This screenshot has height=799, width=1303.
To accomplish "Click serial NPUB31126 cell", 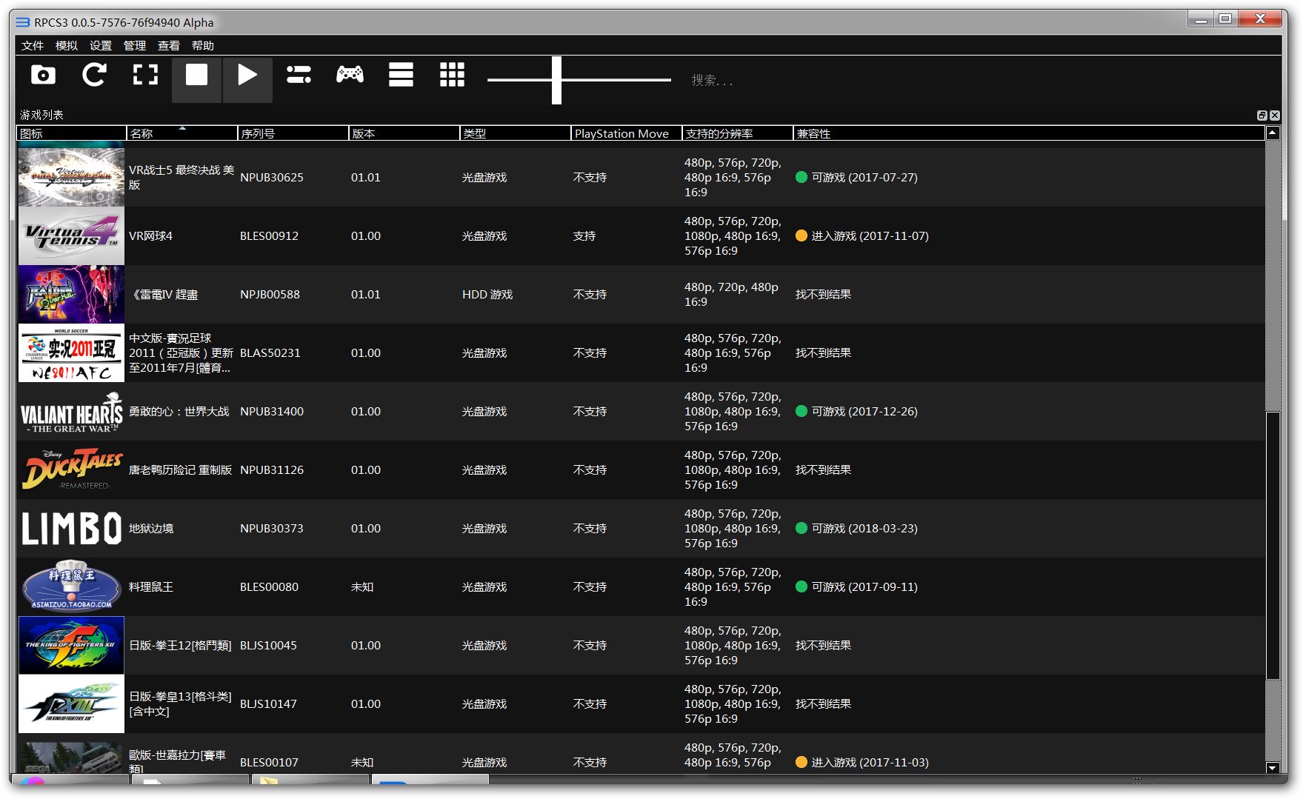I will click(x=272, y=470).
